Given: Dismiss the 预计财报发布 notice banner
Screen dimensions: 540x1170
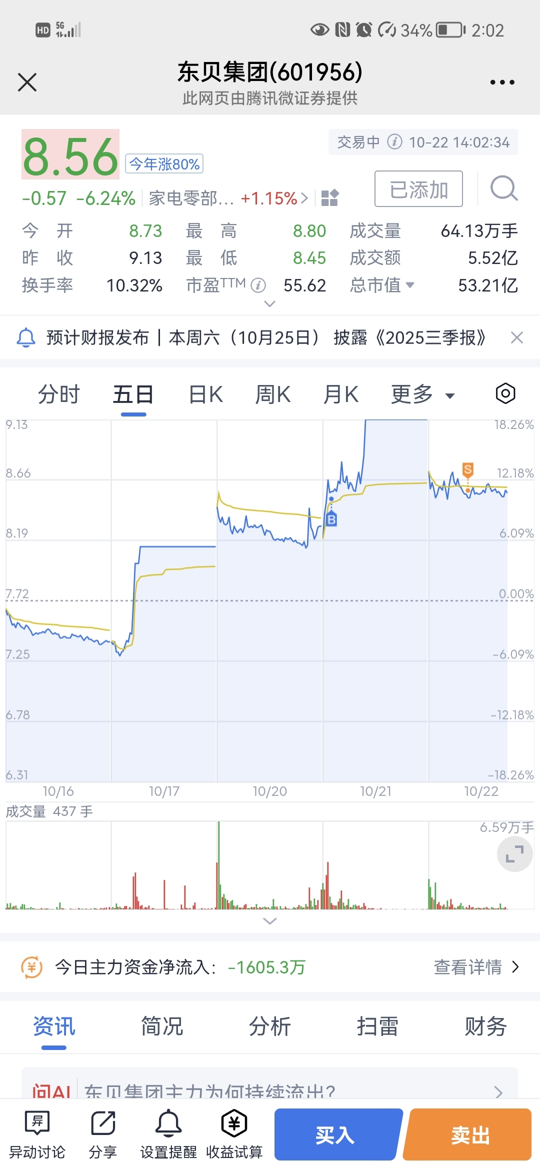Looking at the screenshot, I should (517, 337).
